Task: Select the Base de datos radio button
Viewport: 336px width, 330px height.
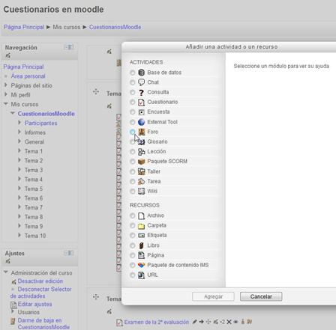Action: coord(133,73)
